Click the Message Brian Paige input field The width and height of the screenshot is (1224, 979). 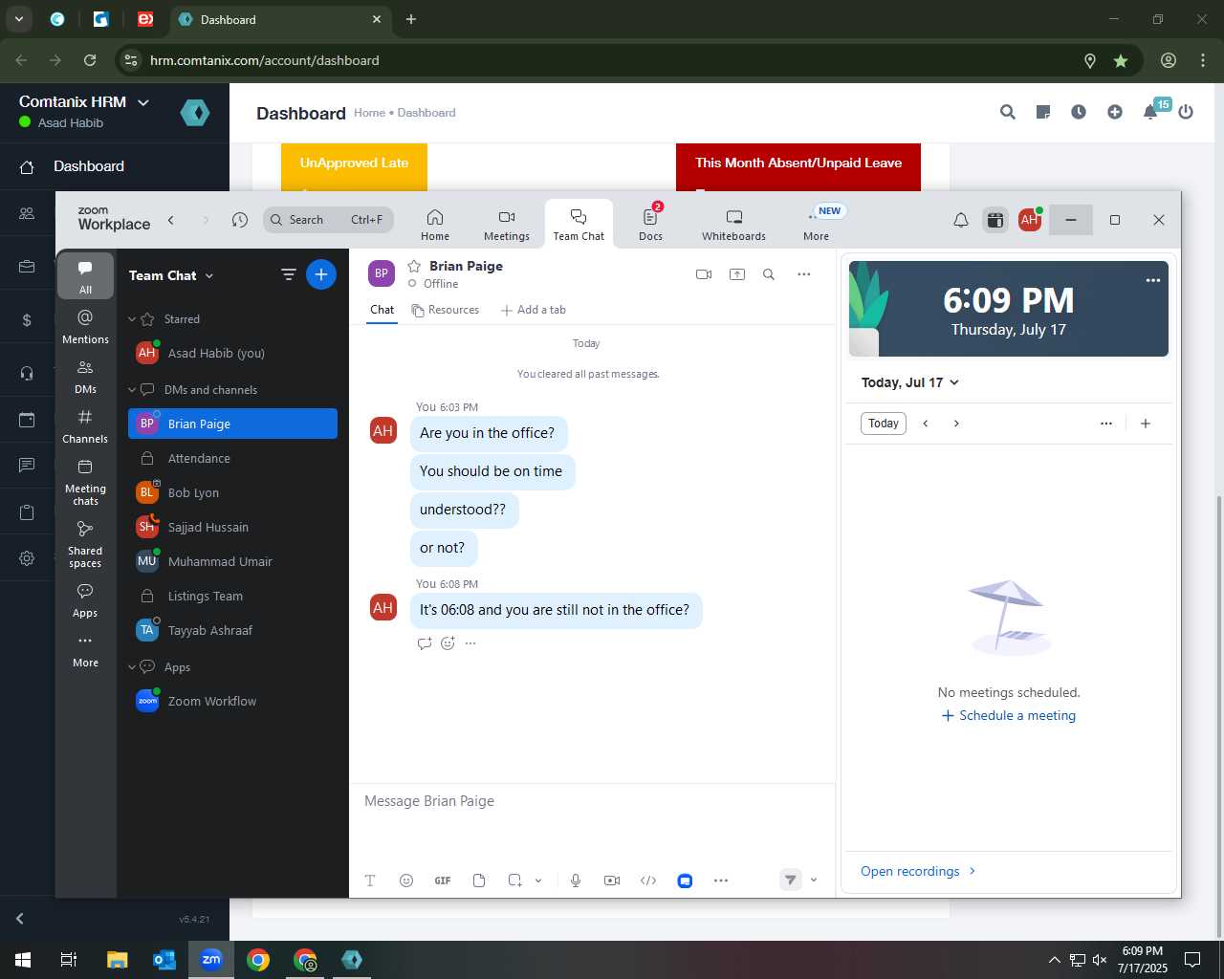592,801
